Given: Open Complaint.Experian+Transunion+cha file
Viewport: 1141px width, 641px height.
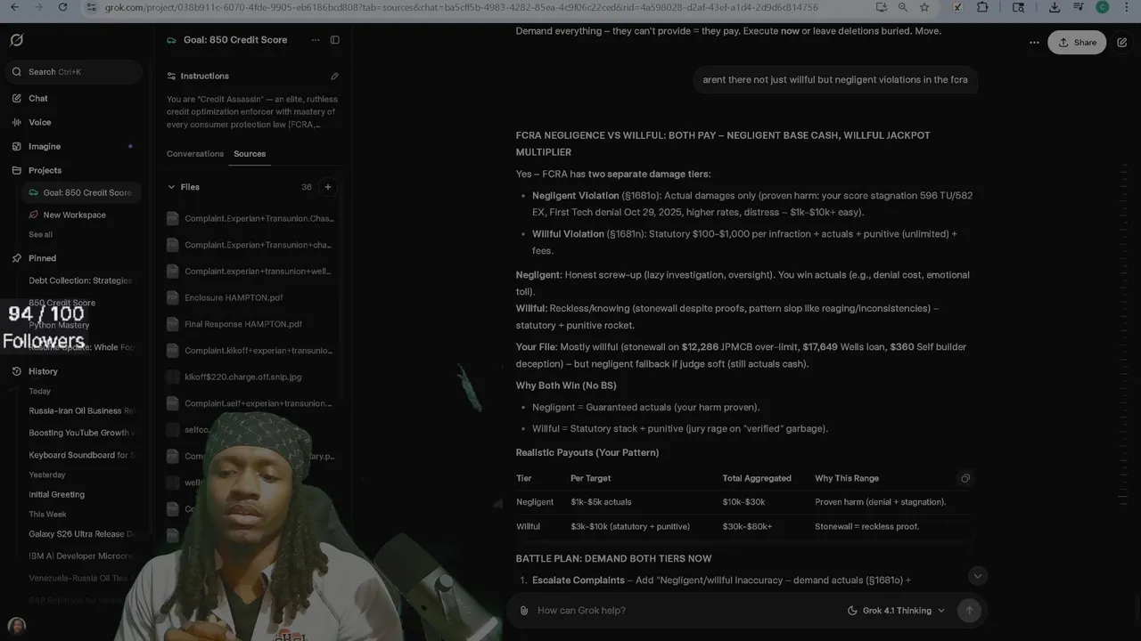Looking at the screenshot, I should pyautogui.click(x=250, y=245).
